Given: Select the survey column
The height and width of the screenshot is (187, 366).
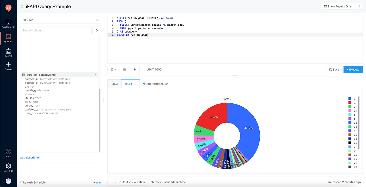Looking at the screenshot, I should [32, 106].
